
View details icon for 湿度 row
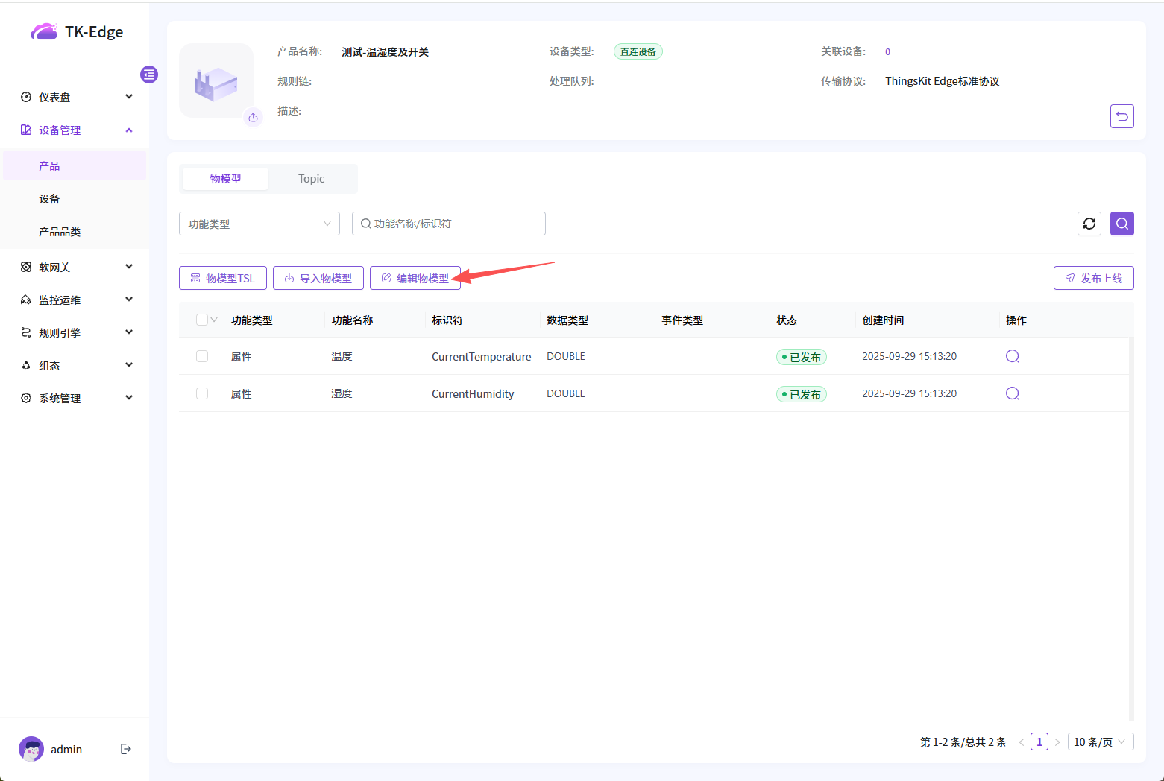1012,393
